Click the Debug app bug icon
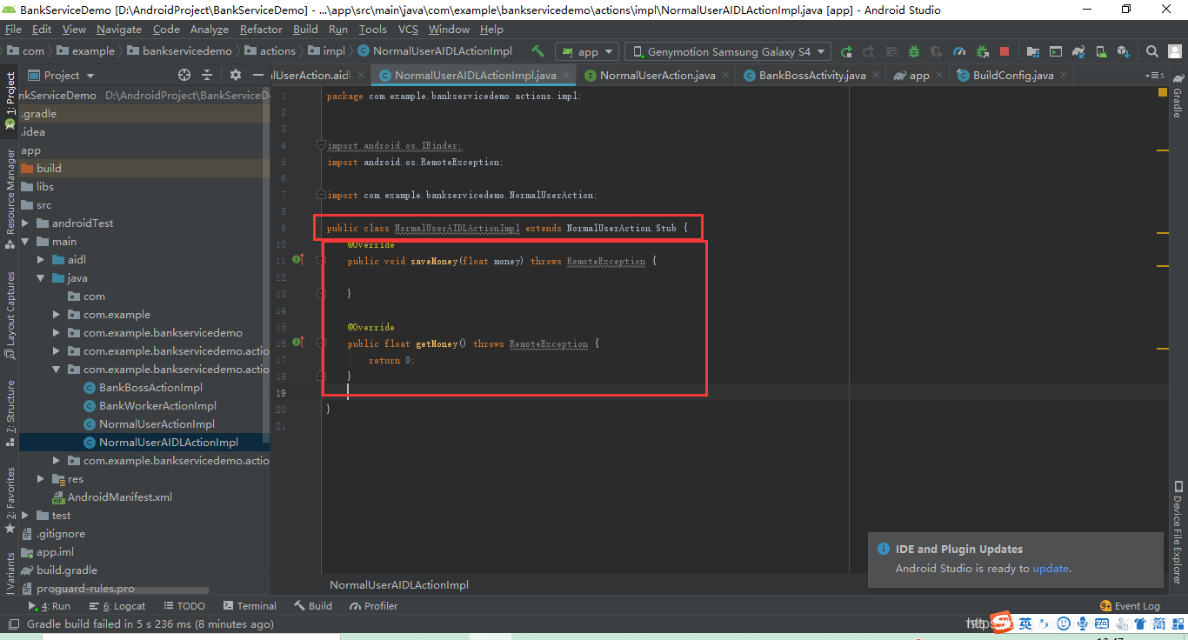 click(914, 51)
